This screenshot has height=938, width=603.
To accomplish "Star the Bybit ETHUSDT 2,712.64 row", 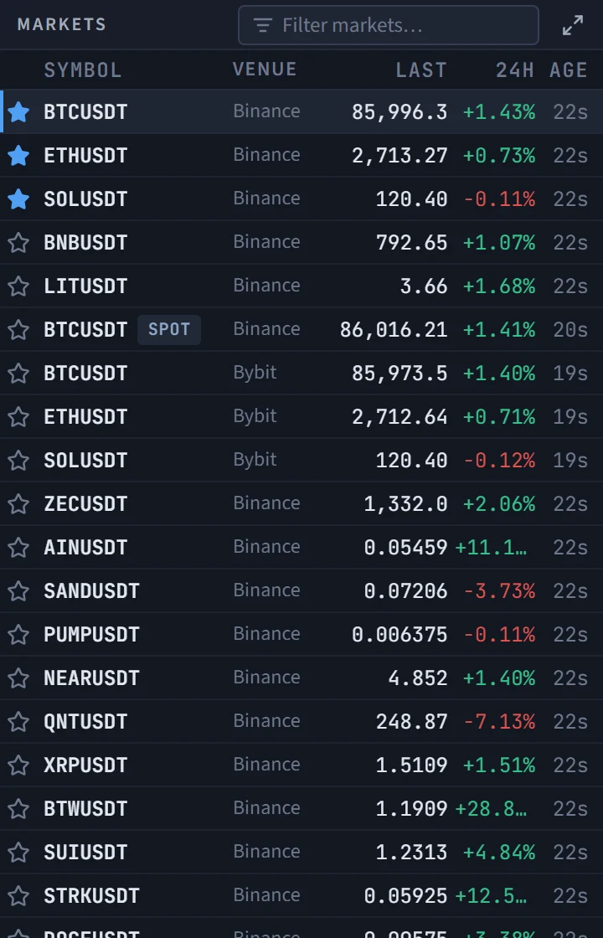I will pyautogui.click(x=18, y=416).
